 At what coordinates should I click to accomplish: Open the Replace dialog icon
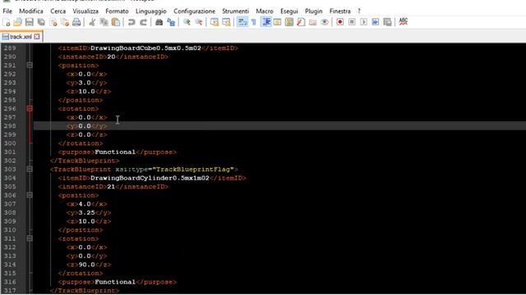click(171, 22)
